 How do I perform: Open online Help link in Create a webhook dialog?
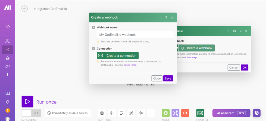pos(130,65)
